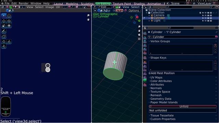The width and height of the screenshot is (219, 123).
Task: Open the Image menu in UV editor
Action: tap(50, 7)
